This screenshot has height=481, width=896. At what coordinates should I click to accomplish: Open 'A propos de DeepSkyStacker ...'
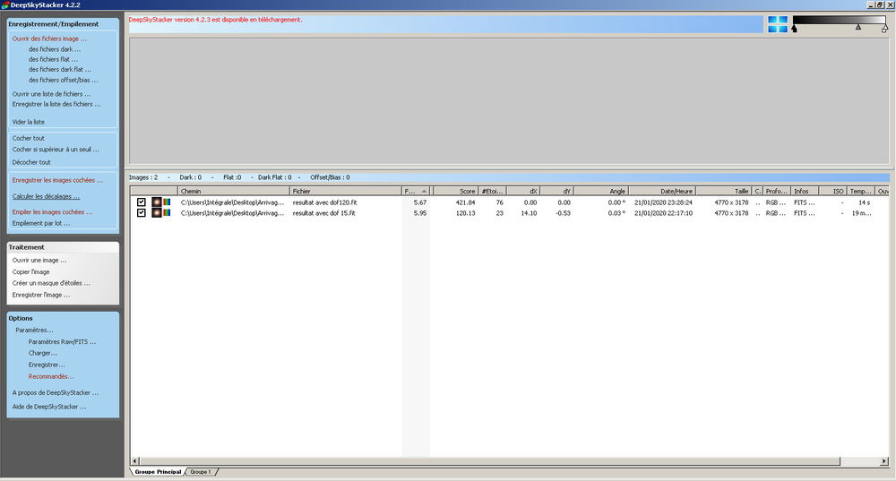pyautogui.click(x=56, y=392)
